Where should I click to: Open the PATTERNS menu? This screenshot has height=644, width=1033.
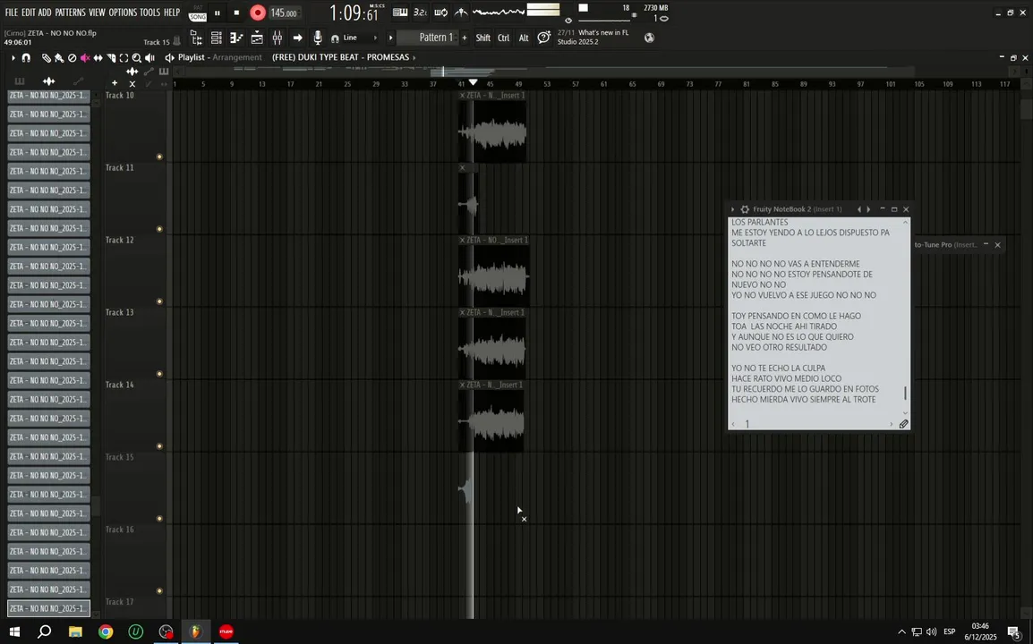point(70,13)
